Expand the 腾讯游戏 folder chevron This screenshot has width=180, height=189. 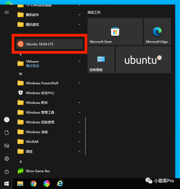tap(79, 24)
